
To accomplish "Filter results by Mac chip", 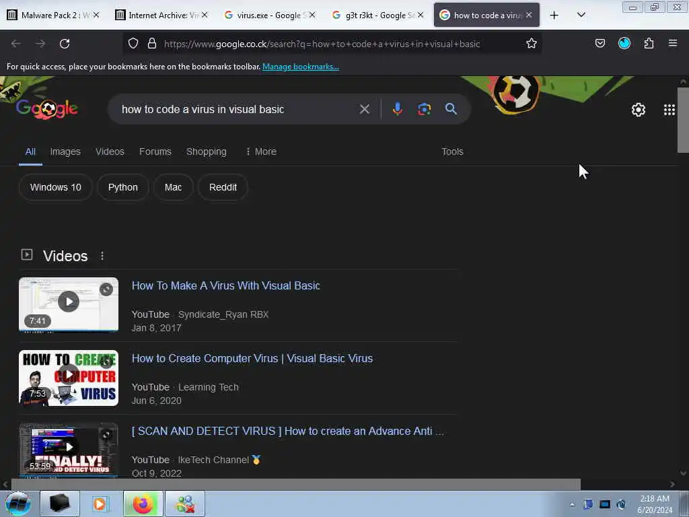I will point(173,187).
